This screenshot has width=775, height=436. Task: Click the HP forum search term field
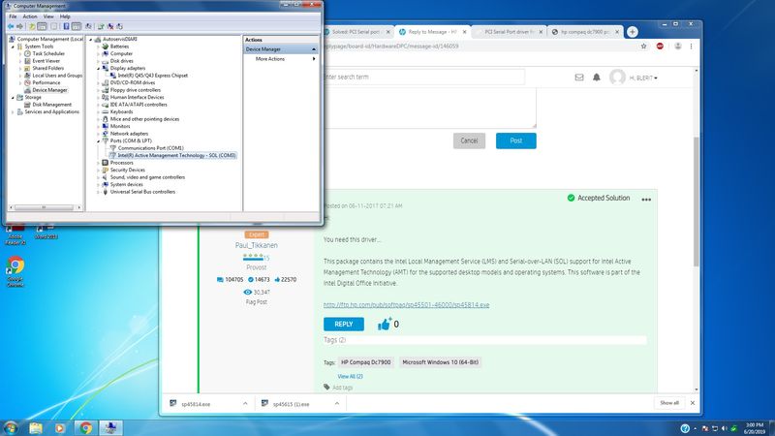pyautogui.click(x=424, y=78)
